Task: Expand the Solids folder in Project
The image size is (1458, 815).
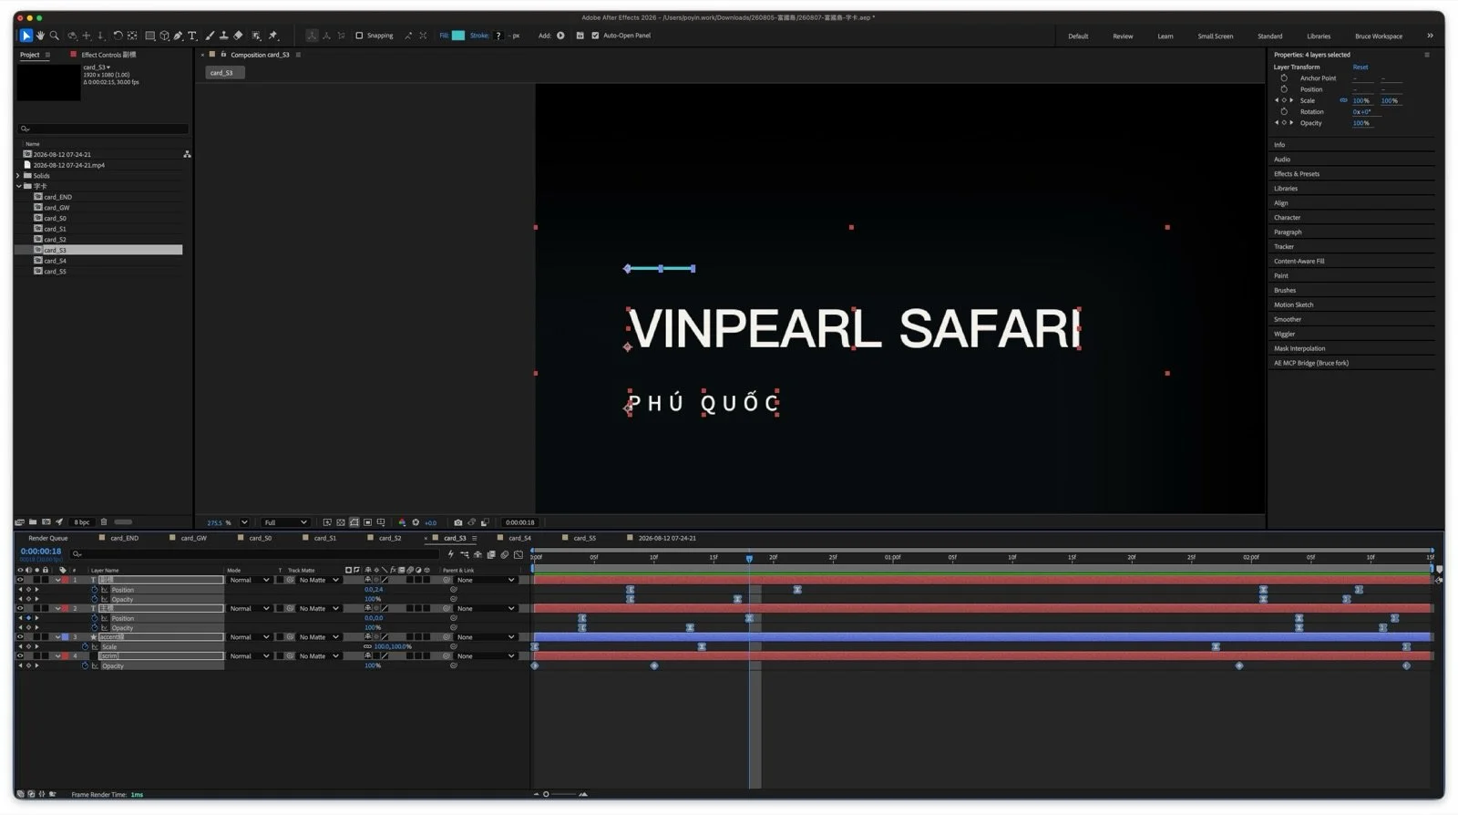Action: (x=19, y=175)
